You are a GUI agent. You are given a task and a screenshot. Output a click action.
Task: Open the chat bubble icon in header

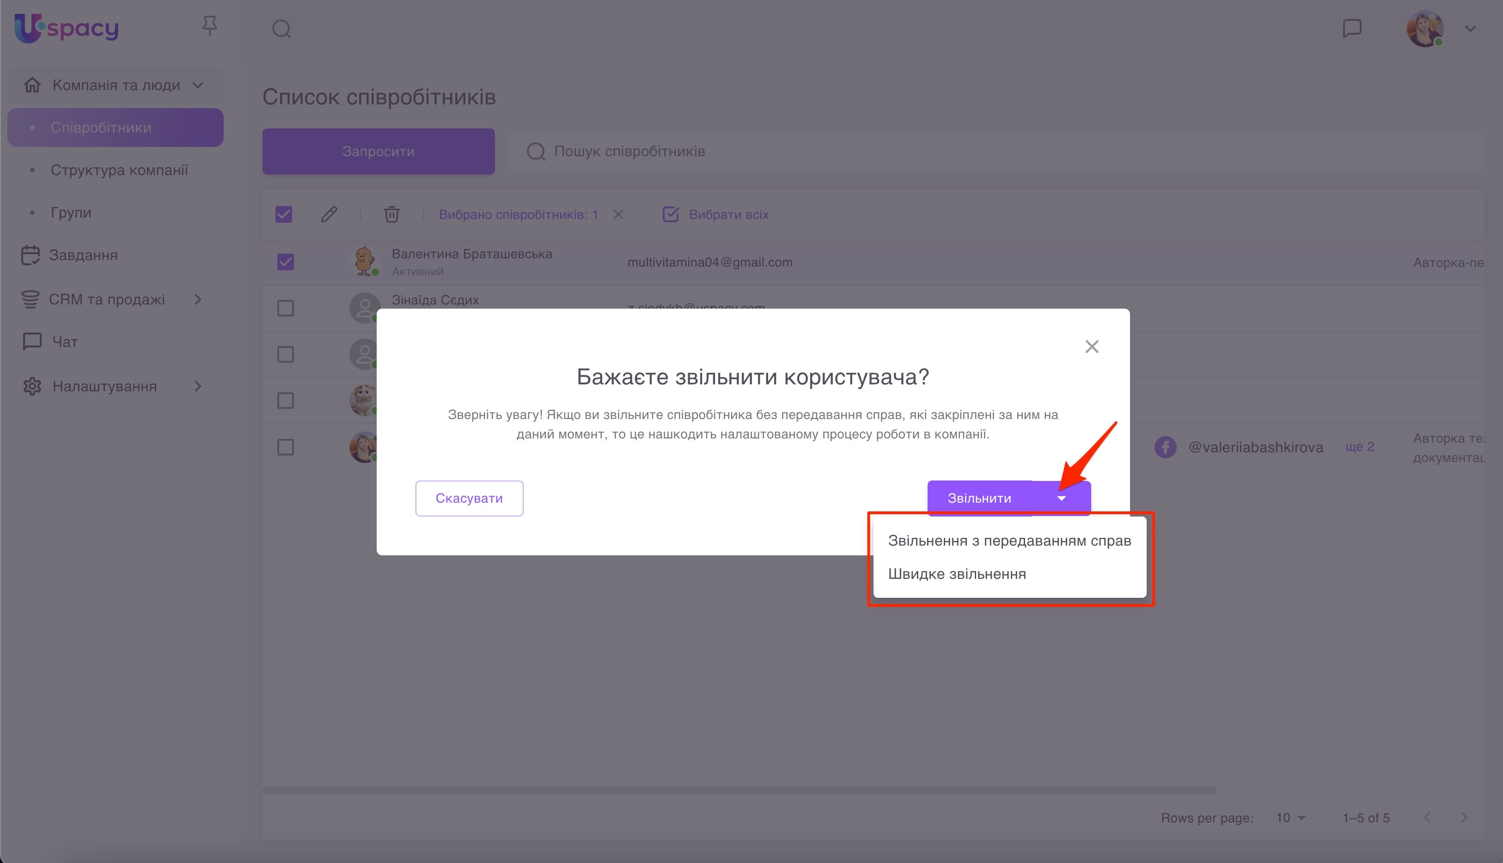pyautogui.click(x=1352, y=28)
